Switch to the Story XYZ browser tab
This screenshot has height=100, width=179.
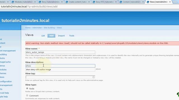[105, 2]
